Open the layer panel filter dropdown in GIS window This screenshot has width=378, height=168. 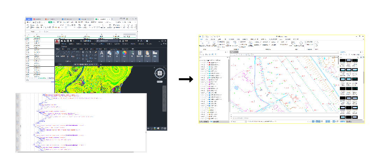pyautogui.click(x=228, y=57)
